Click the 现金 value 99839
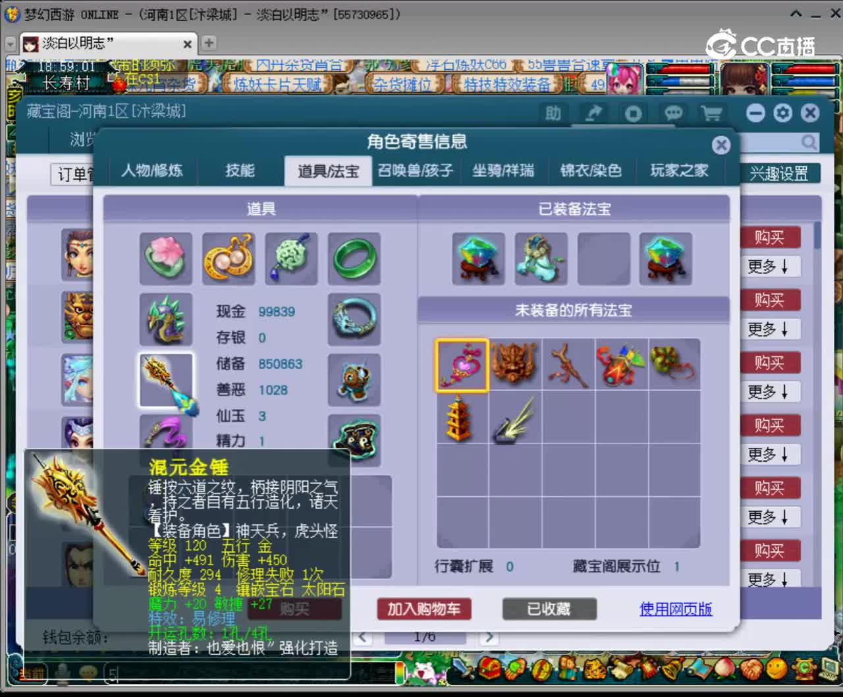The image size is (843, 697). click(277, 312)
